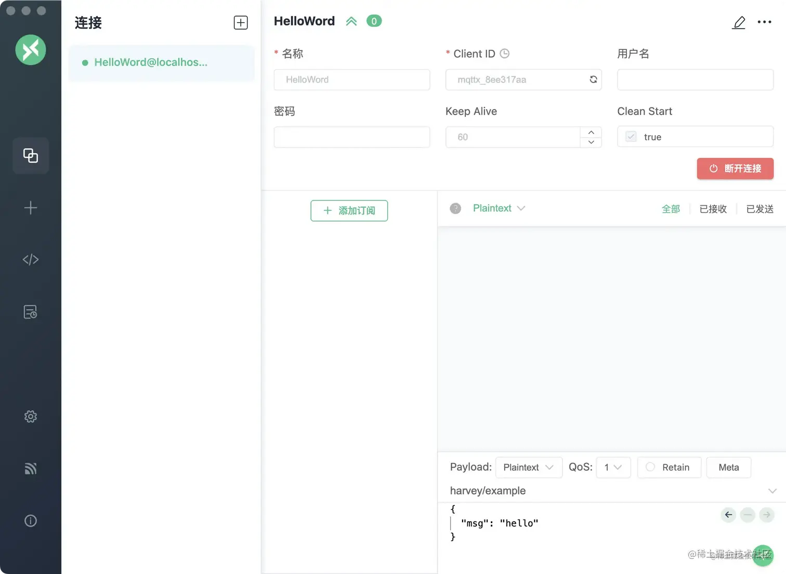Image resolution: width=786 pixels, height=574 pixels.
Task: Collapse connection details with double chevron
Action: (351, 21)
